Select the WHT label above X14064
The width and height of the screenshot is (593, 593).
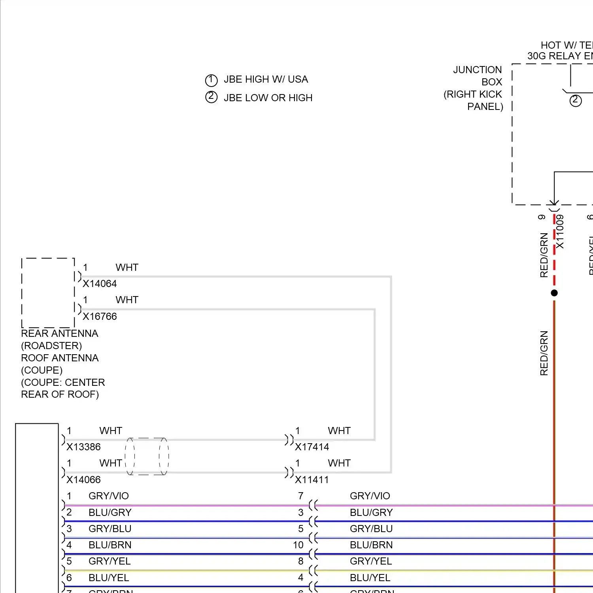click(127, 268)
